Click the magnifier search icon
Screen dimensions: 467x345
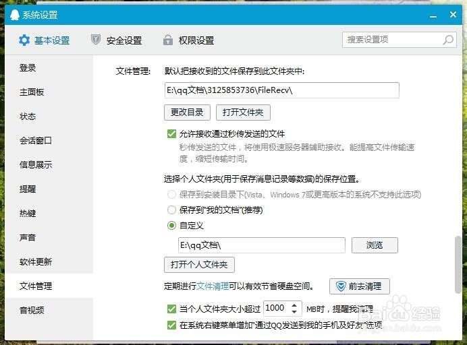click(x=448, y=40)
